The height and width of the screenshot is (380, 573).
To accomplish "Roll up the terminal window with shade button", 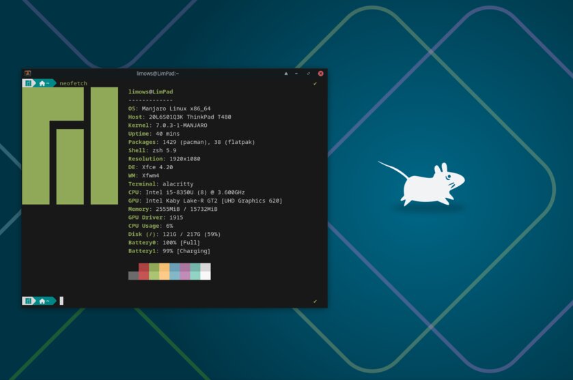I will click(x=286, y=74).
